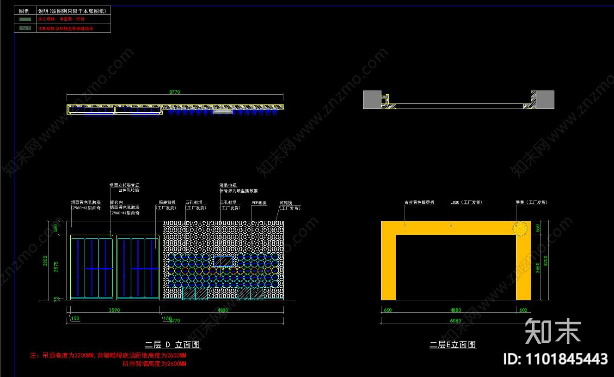Click the "图例" legend header cell

pos(25,11)
